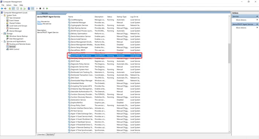Viewport: 259px width, 139px height.
Task: Select the Credential Manager service row
Action: click(105, 22)
